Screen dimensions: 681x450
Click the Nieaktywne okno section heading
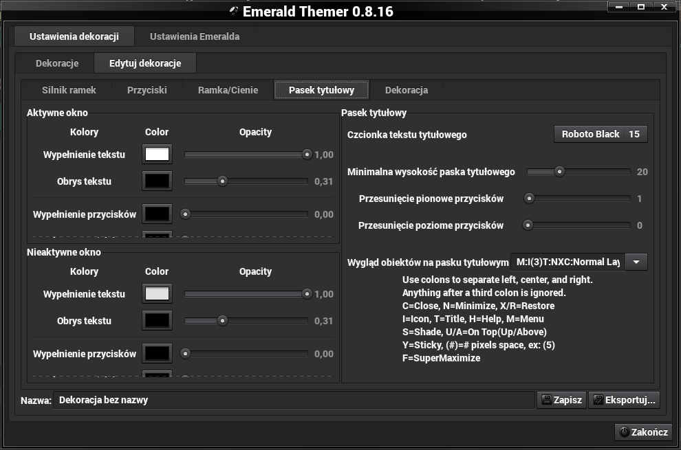(x=64, y=252)
